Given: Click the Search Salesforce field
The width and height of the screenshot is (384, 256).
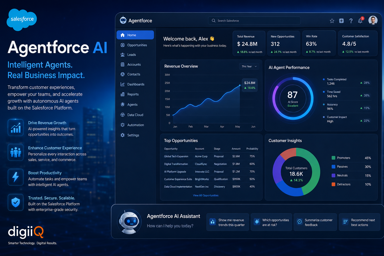Looking at the screenshot, I should tap(254, 20).
